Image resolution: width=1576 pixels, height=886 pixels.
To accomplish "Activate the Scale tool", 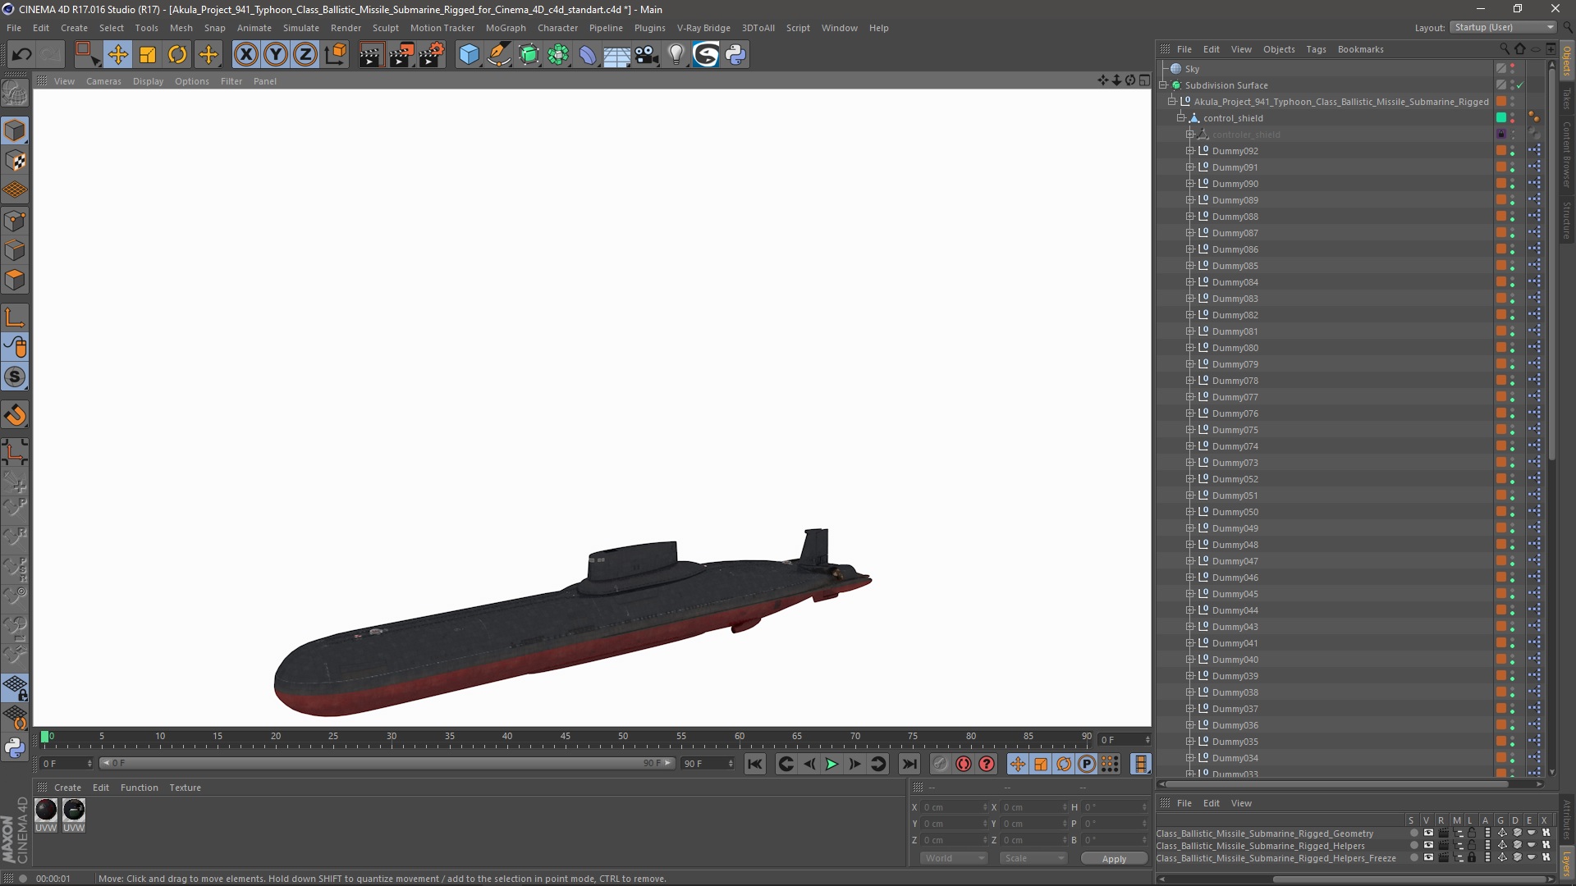I will (148, 55).
